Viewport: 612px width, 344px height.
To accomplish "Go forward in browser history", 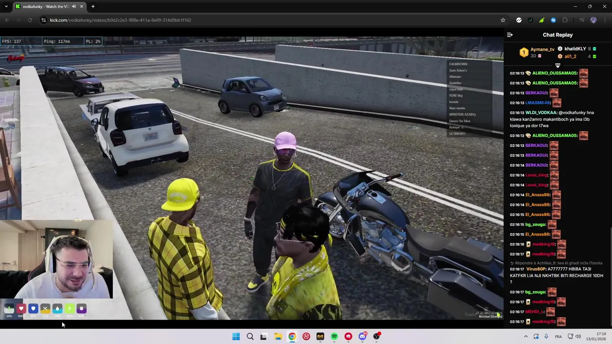I will tap(18, 20).
